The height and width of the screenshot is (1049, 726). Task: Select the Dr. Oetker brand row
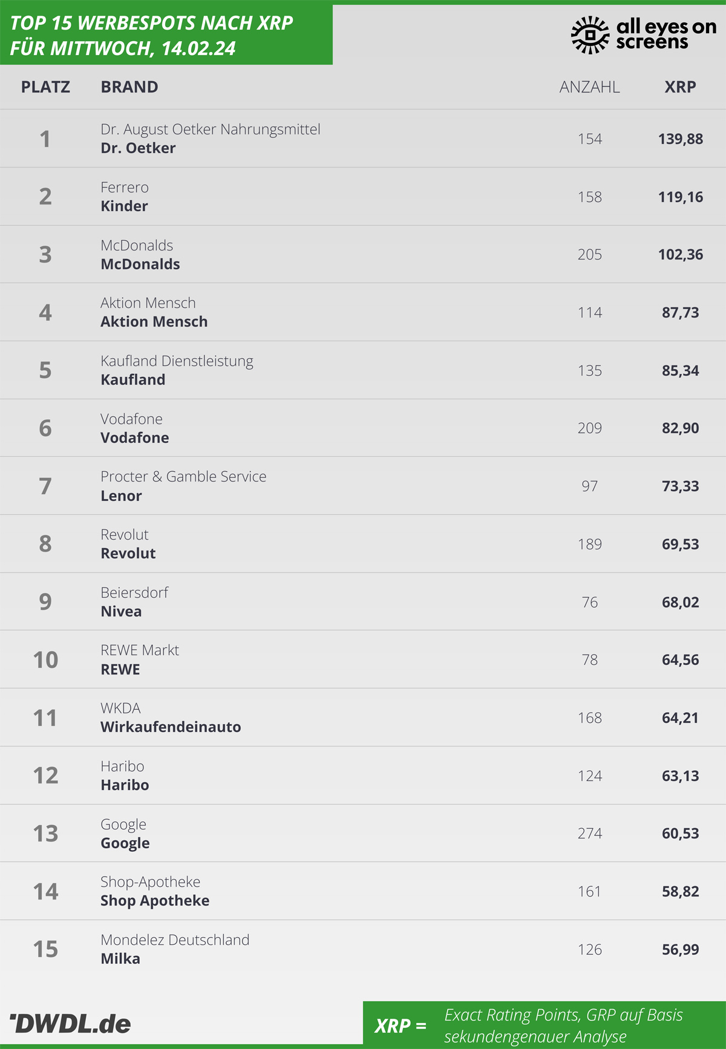coord(363,139)
